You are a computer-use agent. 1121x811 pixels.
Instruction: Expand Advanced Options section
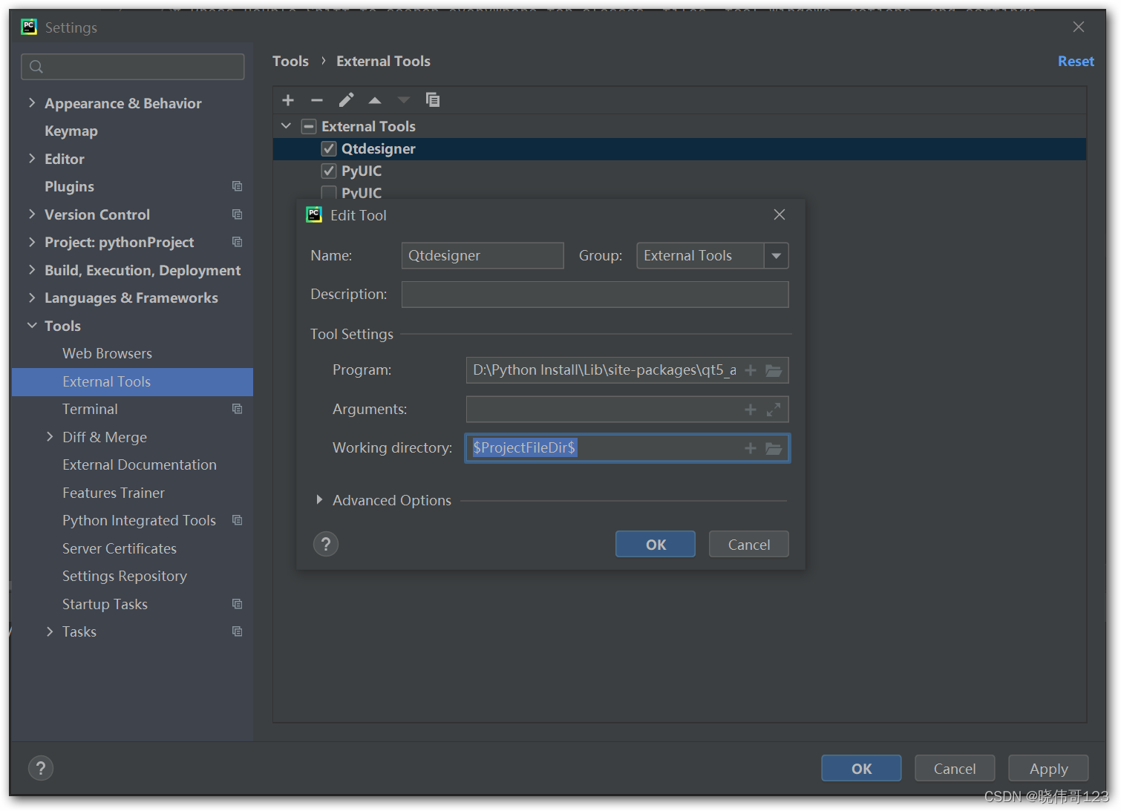319,500
